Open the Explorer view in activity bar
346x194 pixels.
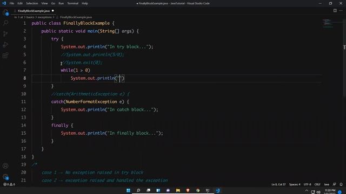click(x=5, y=12)
